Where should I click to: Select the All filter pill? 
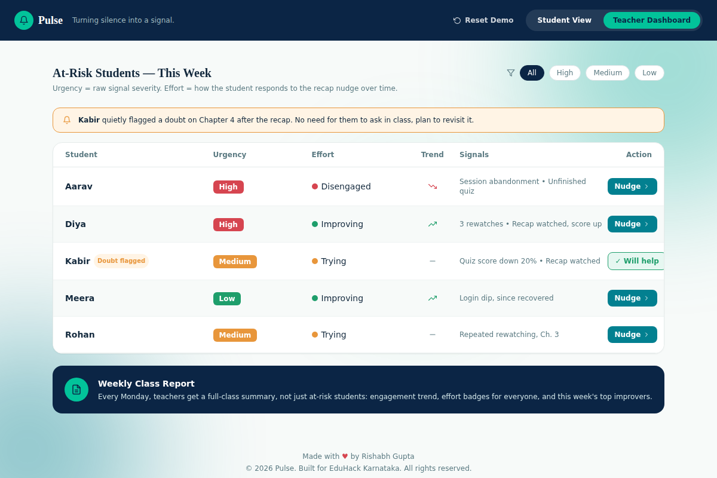[532, 73]
